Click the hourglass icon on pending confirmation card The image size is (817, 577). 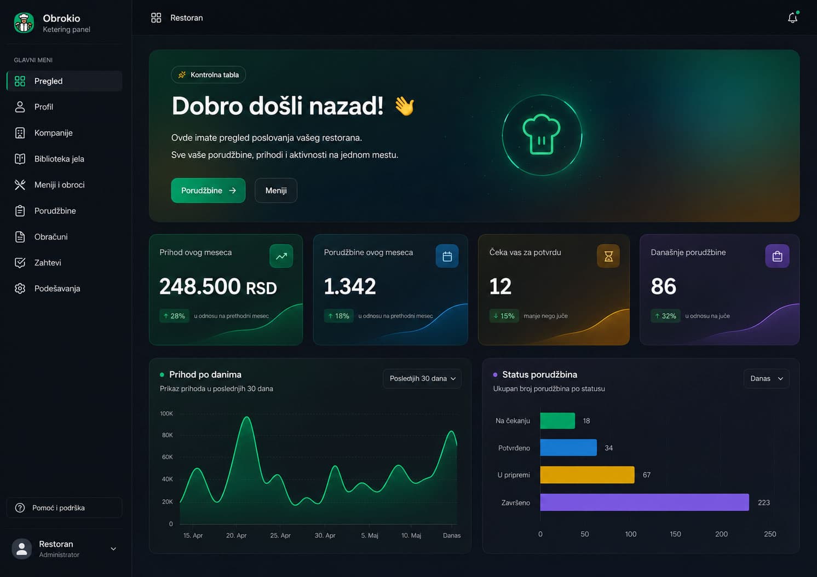coord(608,256)
